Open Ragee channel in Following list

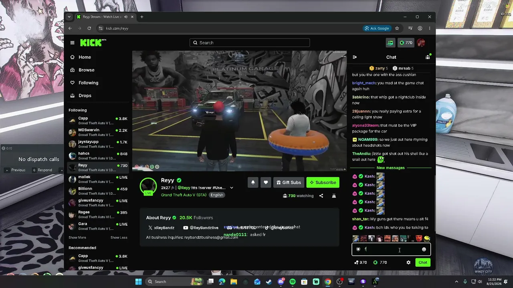click(98, 214)
